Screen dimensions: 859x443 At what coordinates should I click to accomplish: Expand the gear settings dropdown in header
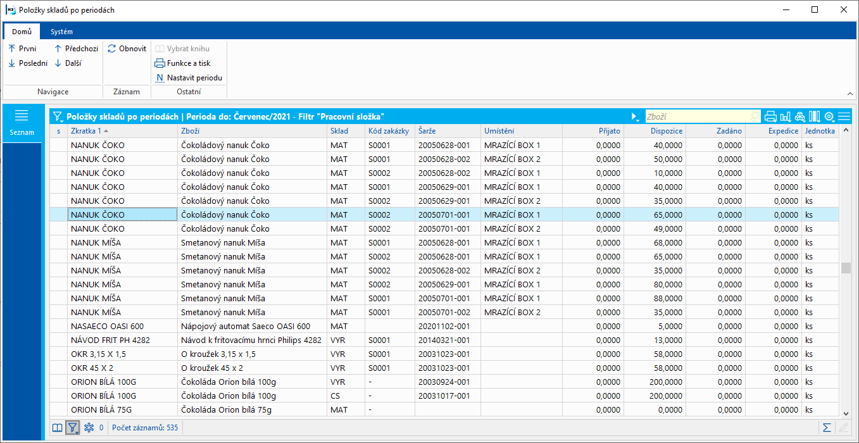(829, 116)
